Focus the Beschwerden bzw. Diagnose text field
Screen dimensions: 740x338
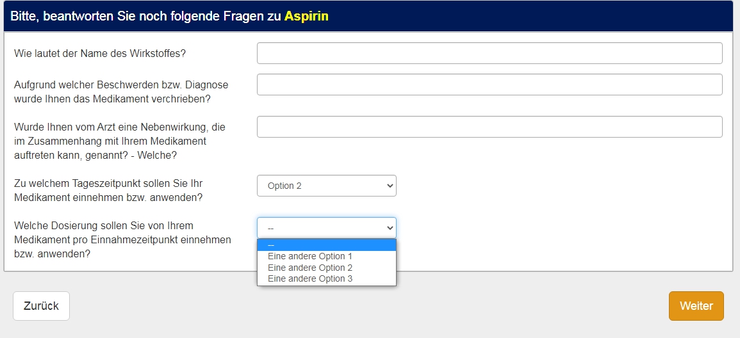point(489,84)
